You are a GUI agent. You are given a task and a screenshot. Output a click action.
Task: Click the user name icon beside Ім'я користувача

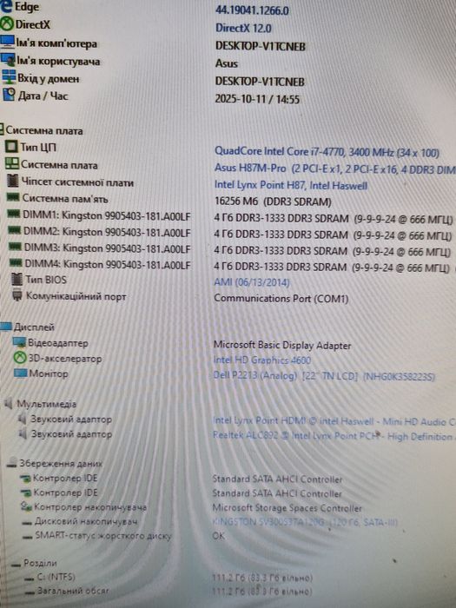pyautogui.click(x=8, y=60)
